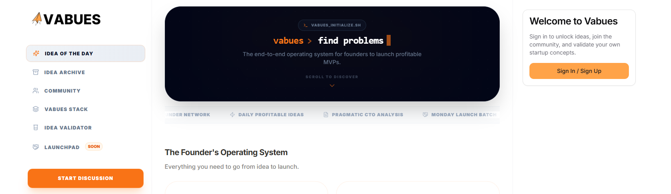The width and height of the screenshot is (671, 194).
Task: Click the sparkle icon beside Idea of the Day
Action: (x=36, y=53)
